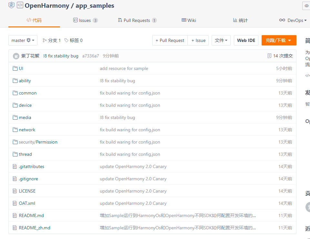310x239 pixels.
Task: Open the Issues tab
Action: pos(85,20)
